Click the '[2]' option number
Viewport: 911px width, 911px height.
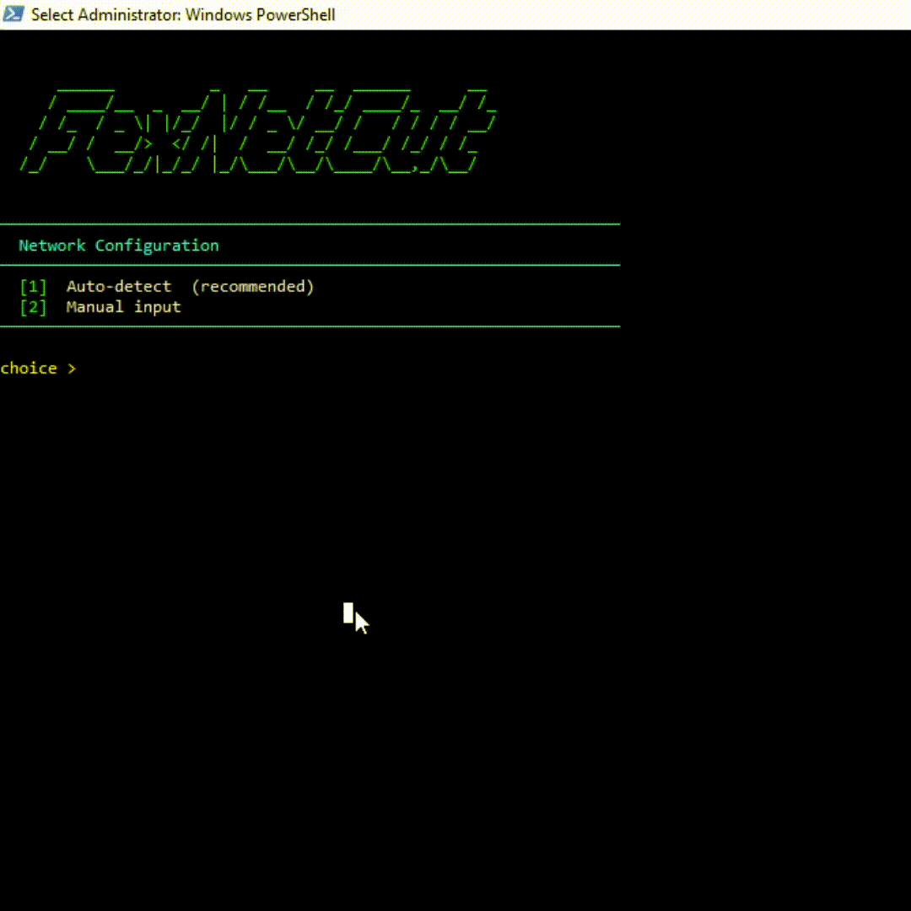(x=33, y=307)
